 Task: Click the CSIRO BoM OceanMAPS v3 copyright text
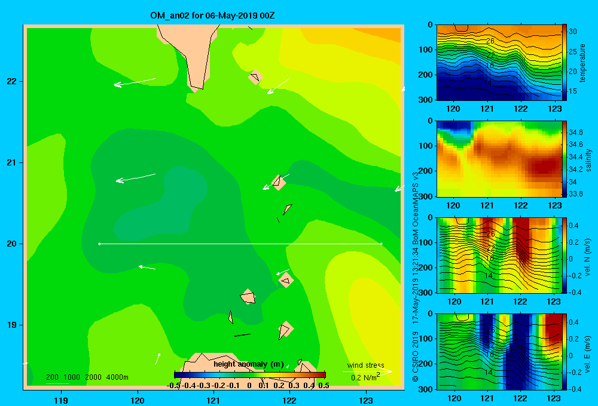coord(416,276)
